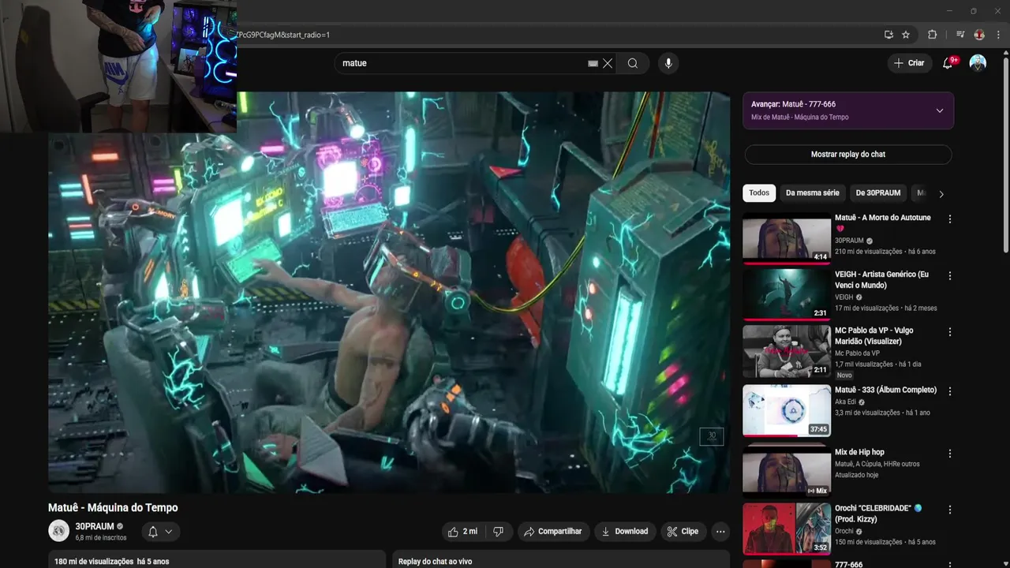The image size is (1010, 568).
Task: Open MC Pablo da VP video thumbnail
Action: pyautogui.click(x=787, y=351)
